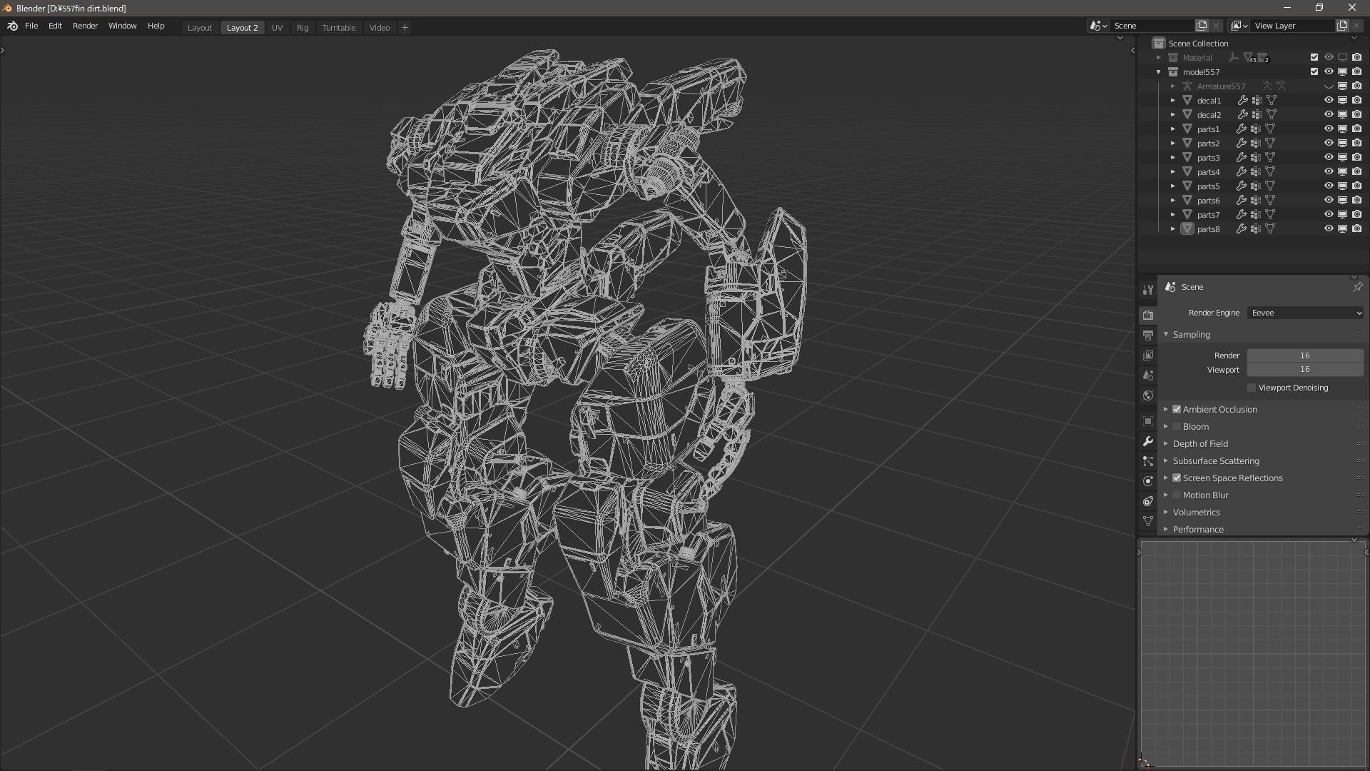
Task: Click the view layer browse icon in top bar
Action: click(x=1239, y=26)
